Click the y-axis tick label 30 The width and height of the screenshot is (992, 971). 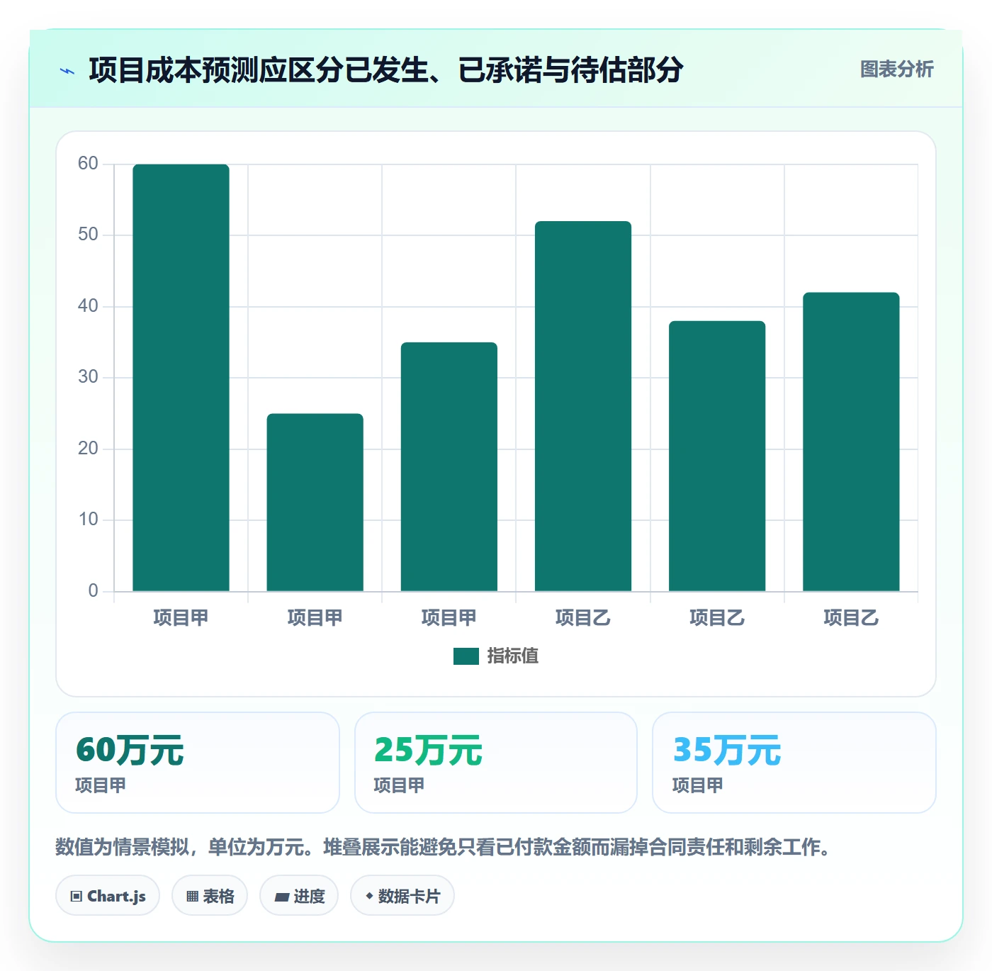(88, 377)
